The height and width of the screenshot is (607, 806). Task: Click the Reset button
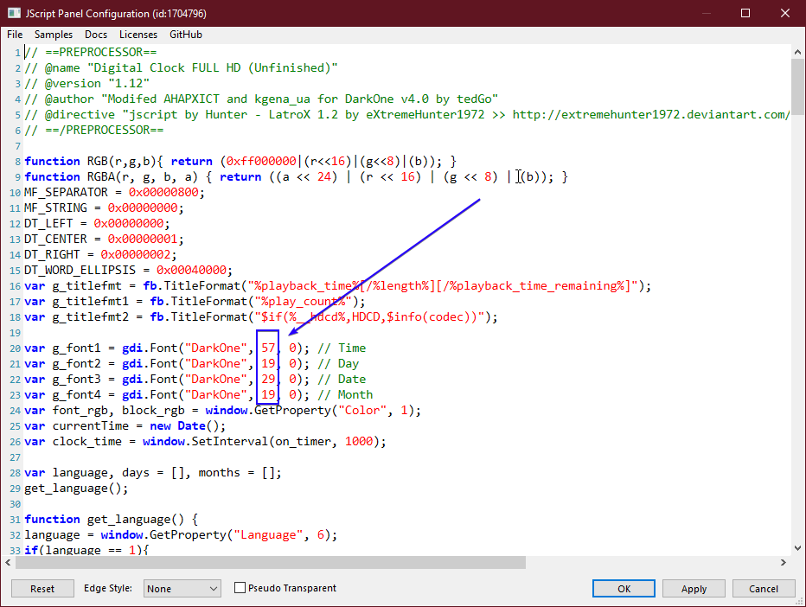coord(42,589)
